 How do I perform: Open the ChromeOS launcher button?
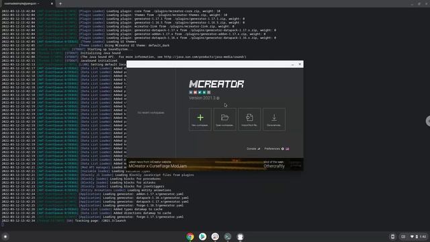coord(5,237)
